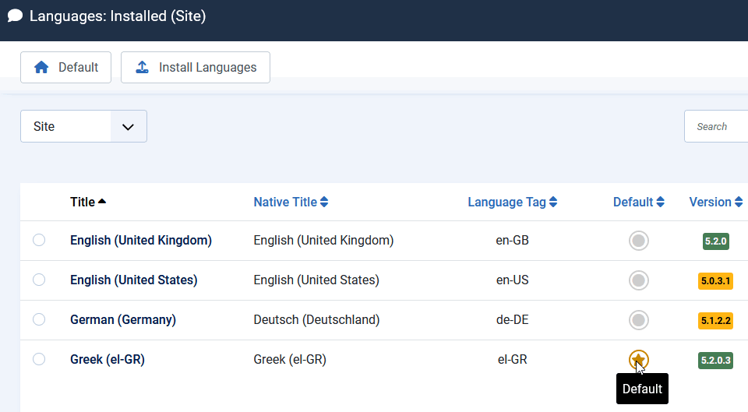
Task: Set German (Germany) as default language
Action: (638, 319)
